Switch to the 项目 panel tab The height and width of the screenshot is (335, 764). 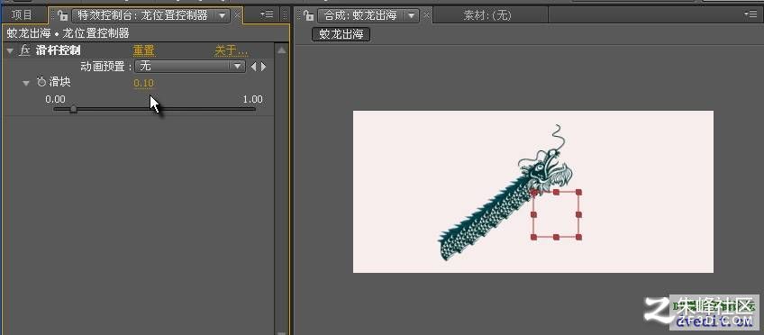[22, 15]
